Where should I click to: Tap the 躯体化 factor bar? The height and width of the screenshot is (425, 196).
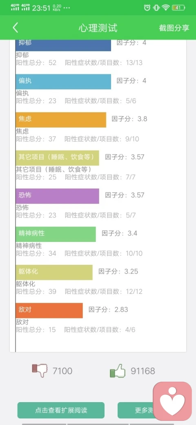click(54, 273)
